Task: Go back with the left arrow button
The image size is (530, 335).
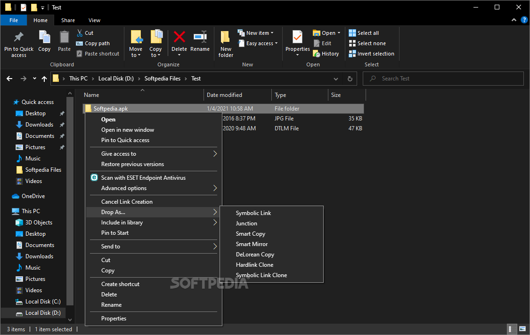Action: [x=9, y=79]
